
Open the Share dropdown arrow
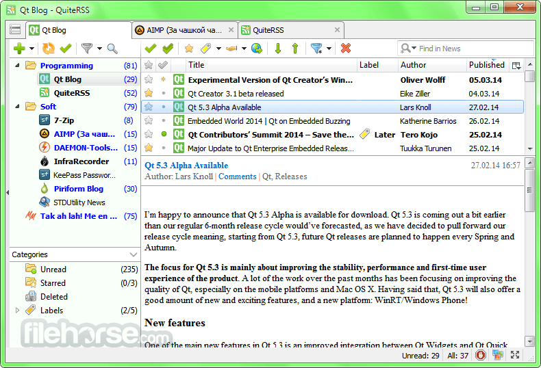click(244, 49)
